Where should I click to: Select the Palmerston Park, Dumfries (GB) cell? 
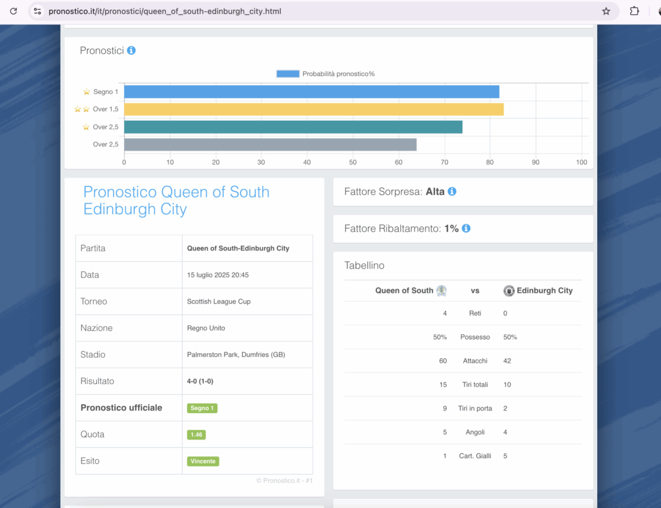(247, 354)
